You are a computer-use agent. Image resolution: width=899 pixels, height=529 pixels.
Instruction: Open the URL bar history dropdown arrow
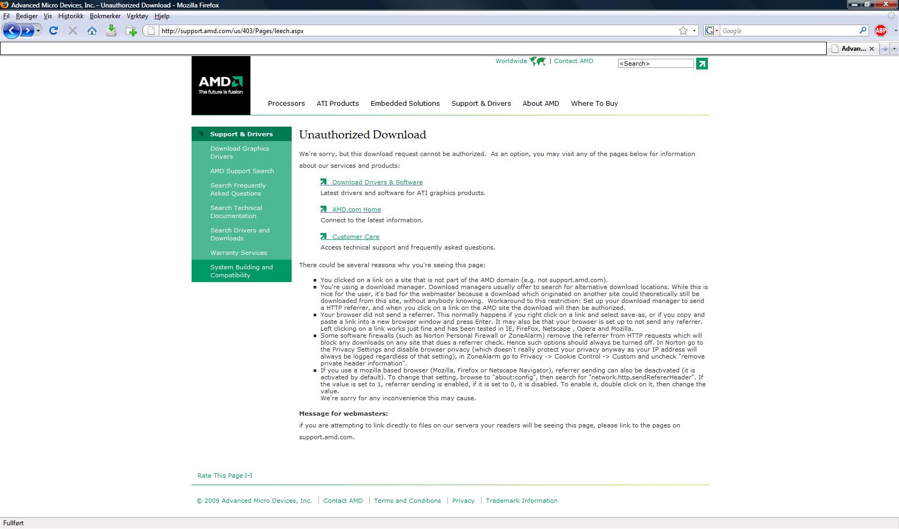pos(694,31)
